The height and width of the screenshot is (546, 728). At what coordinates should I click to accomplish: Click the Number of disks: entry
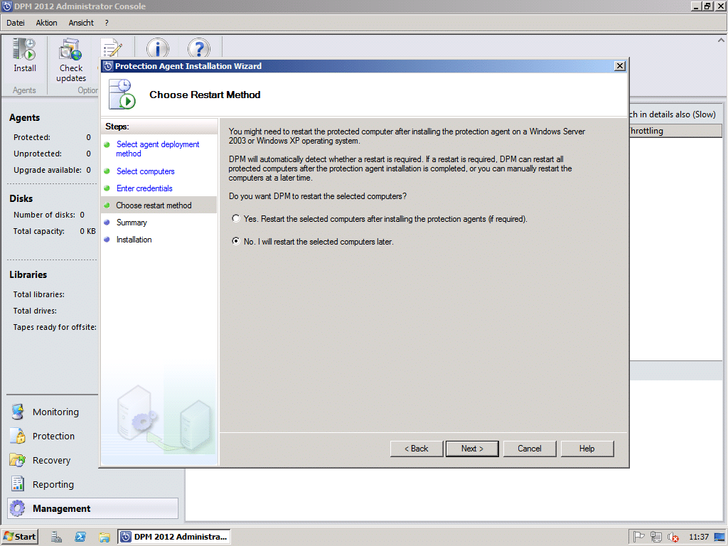point(49,215)
